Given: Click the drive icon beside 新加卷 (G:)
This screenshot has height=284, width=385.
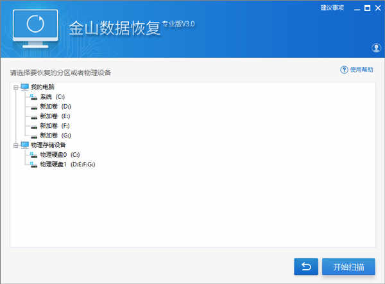Looking at the screenshot, I should (x=34, y=136).
